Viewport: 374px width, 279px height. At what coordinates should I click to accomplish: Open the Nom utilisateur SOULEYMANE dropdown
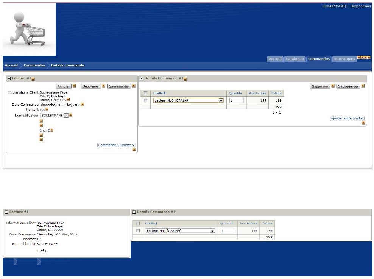66,115
